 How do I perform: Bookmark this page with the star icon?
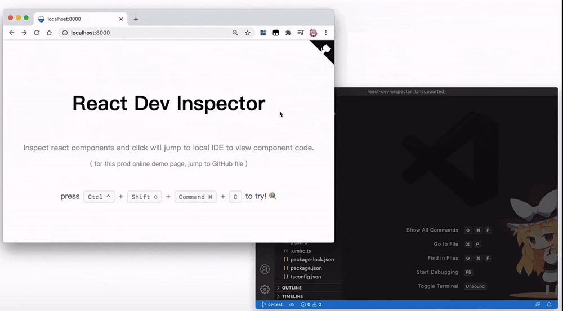(x=247, y=33)
